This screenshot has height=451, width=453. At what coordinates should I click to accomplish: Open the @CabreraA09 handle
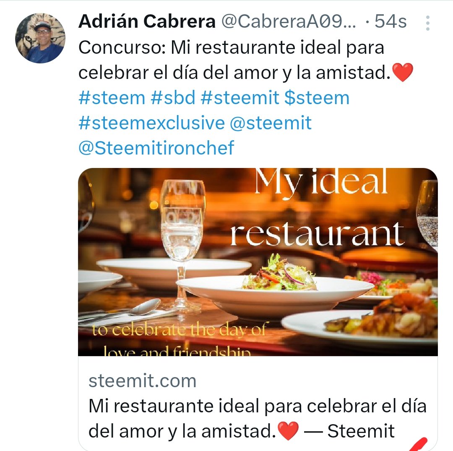289,21
